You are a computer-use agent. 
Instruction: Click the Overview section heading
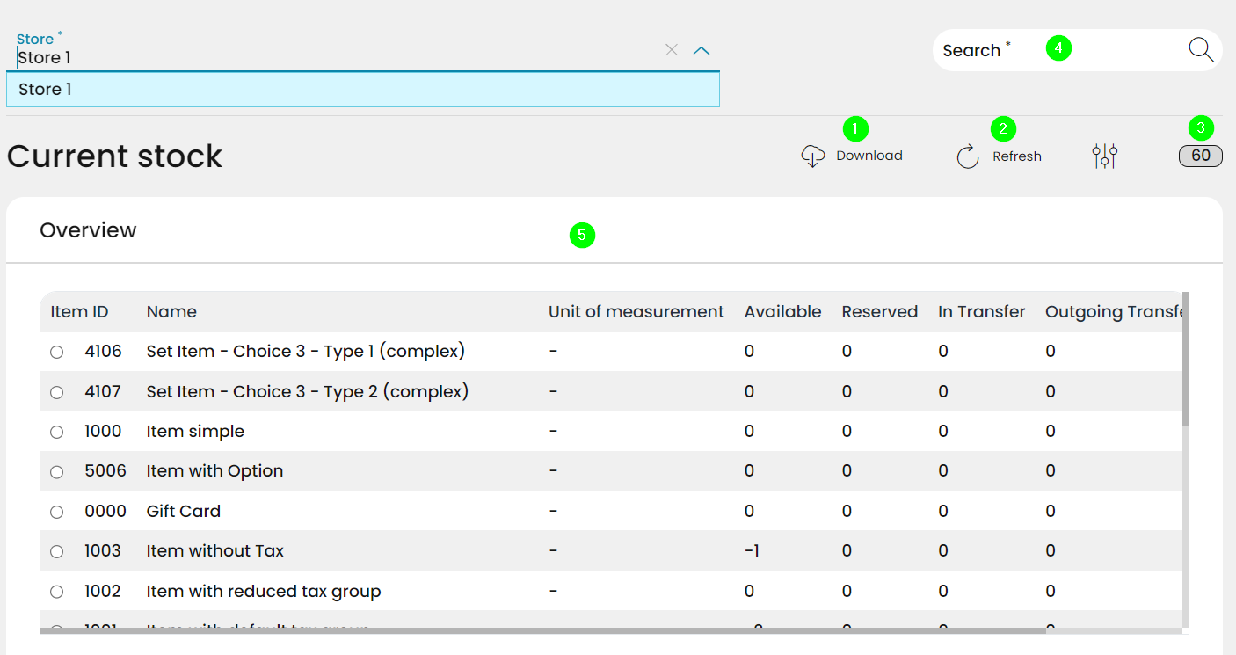(x=88, y=230)
